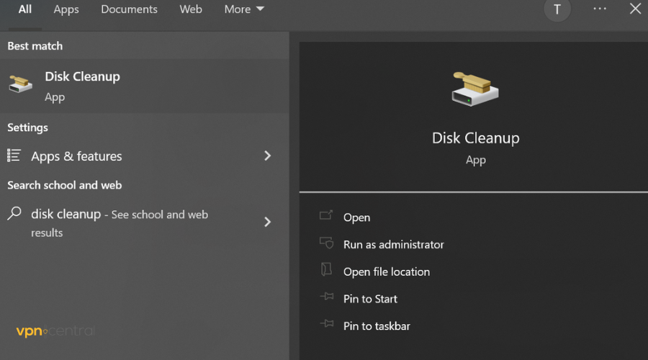Switch to the Documents search tab
648x360 pixels.
pyautogui.click(x=129, y=9)
